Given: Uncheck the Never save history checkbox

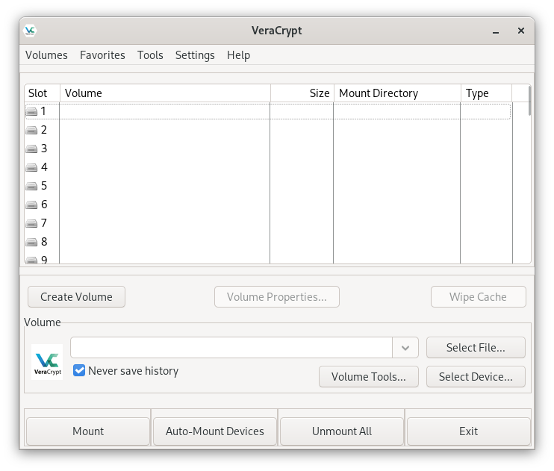Looking at the screenshot, I should click(79, 371).
